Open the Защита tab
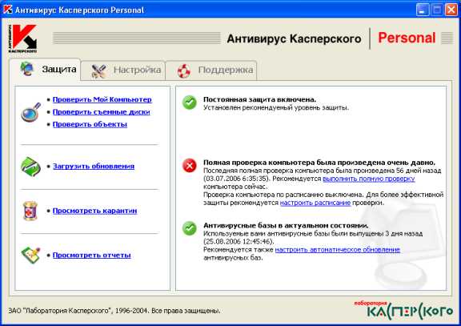This screenshot has height=326, width=461. click(x=46, y=70)
